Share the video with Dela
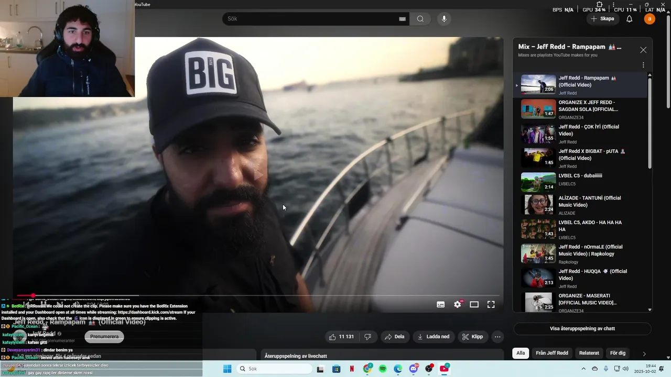The image size is (671, 377). tap(395, 337)
